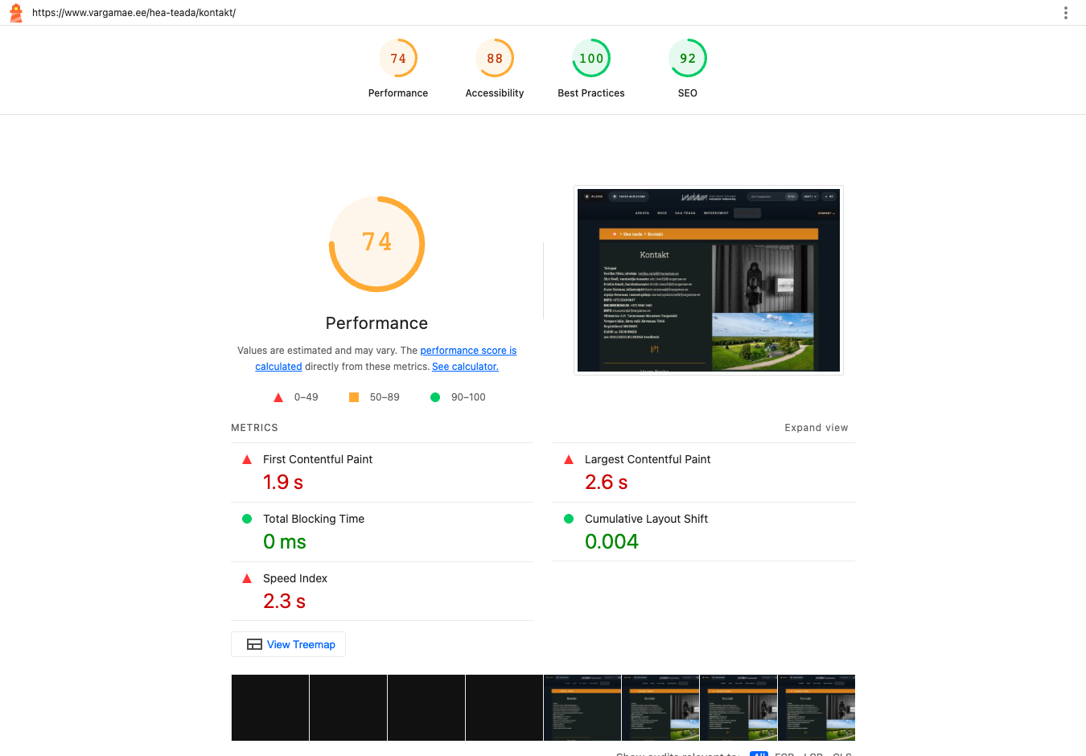The image size is (1086, 756).
Task: Click red triangle beside Largest Contentful Paint
Action: [569, 459]
